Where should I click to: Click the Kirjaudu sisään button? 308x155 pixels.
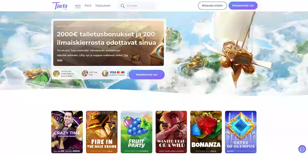(213, 5)
